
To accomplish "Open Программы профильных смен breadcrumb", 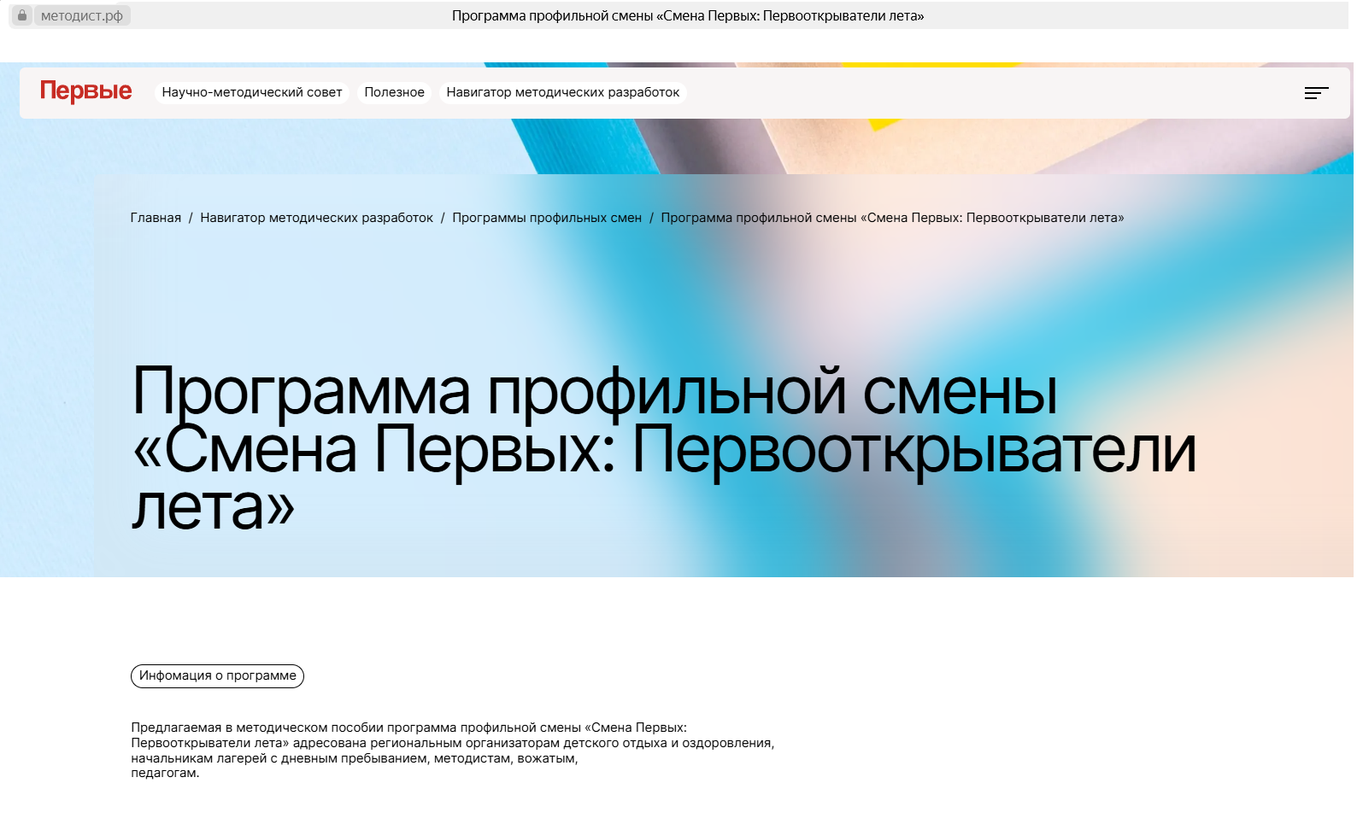I will (547, 218).
